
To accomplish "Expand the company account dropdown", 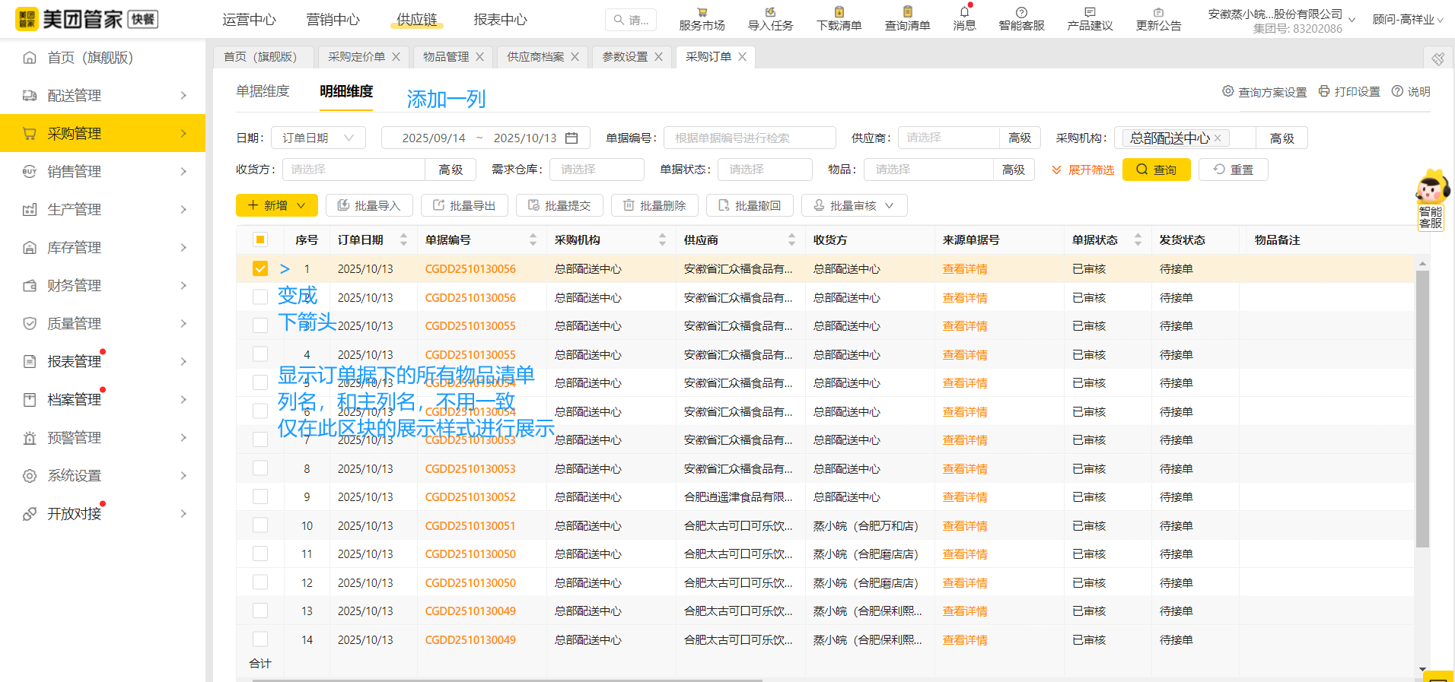I will pos(1352,21).
